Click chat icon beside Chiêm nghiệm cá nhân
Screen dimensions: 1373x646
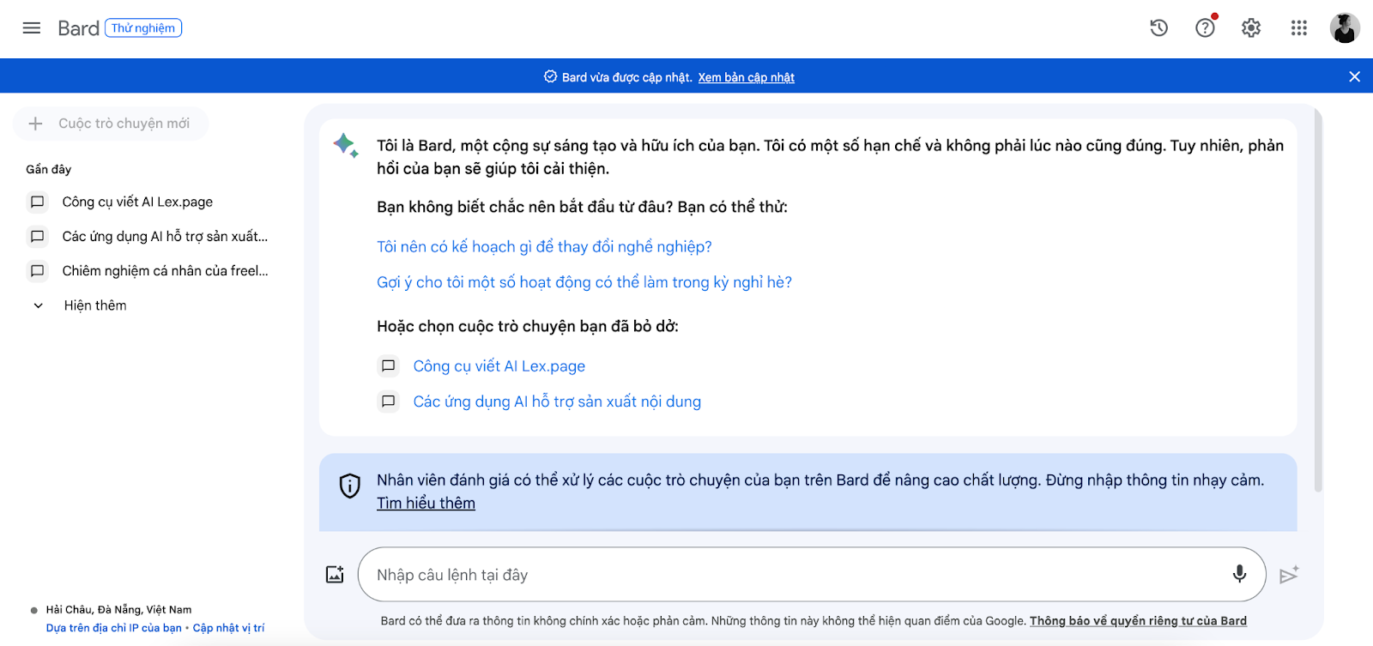click(x=37, y=271)
